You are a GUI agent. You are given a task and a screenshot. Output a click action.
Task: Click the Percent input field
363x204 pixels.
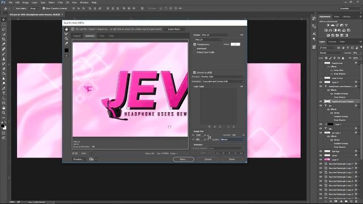(236, 135)
